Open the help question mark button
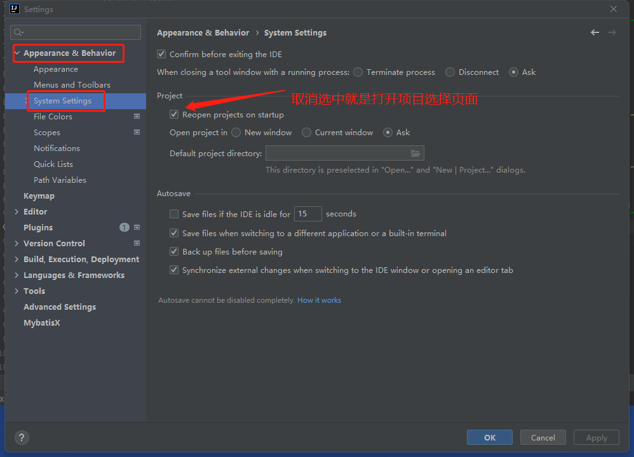The width and height of the screenshot is (634, 457). tap(22, 437)
